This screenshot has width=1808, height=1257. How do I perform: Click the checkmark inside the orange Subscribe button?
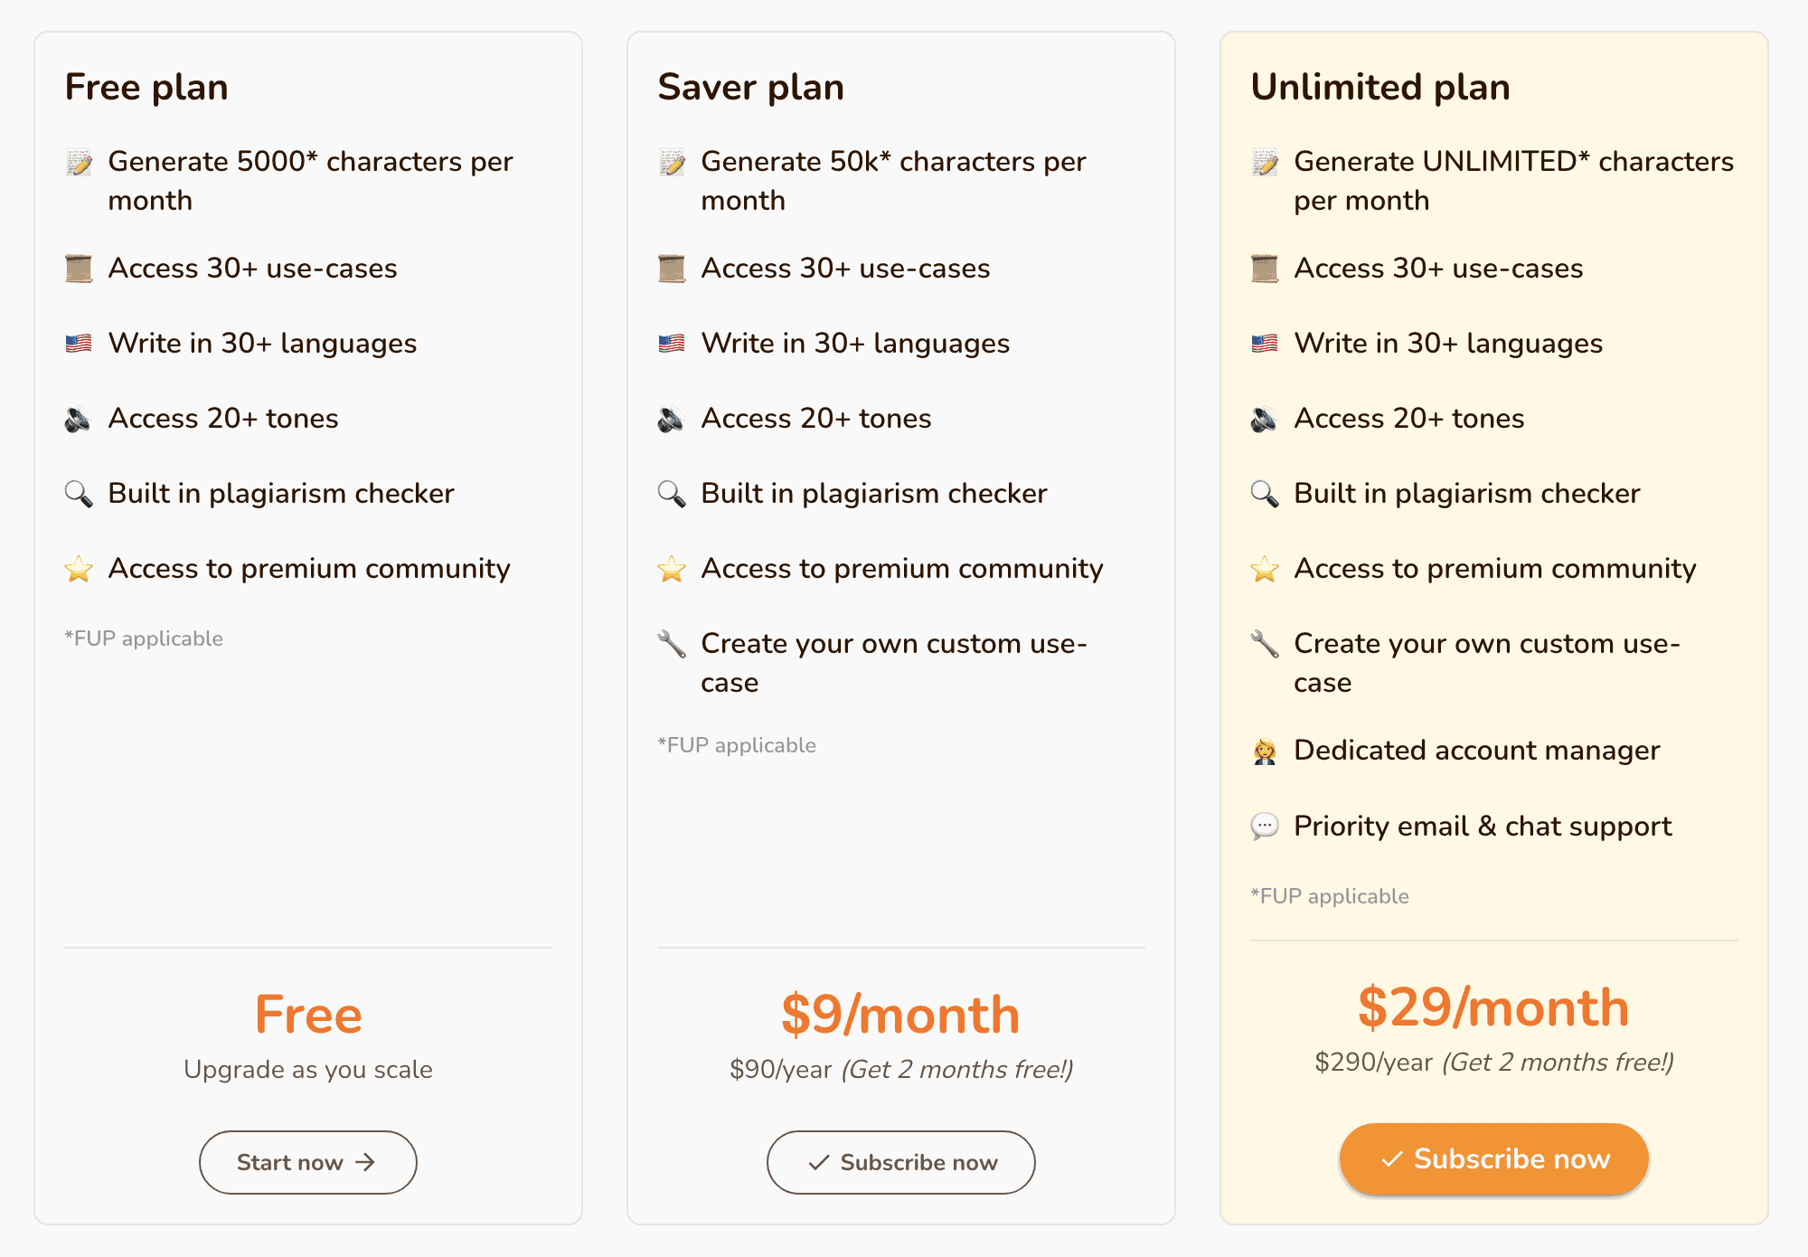pyautogui.click(x=1389, y=1158)
